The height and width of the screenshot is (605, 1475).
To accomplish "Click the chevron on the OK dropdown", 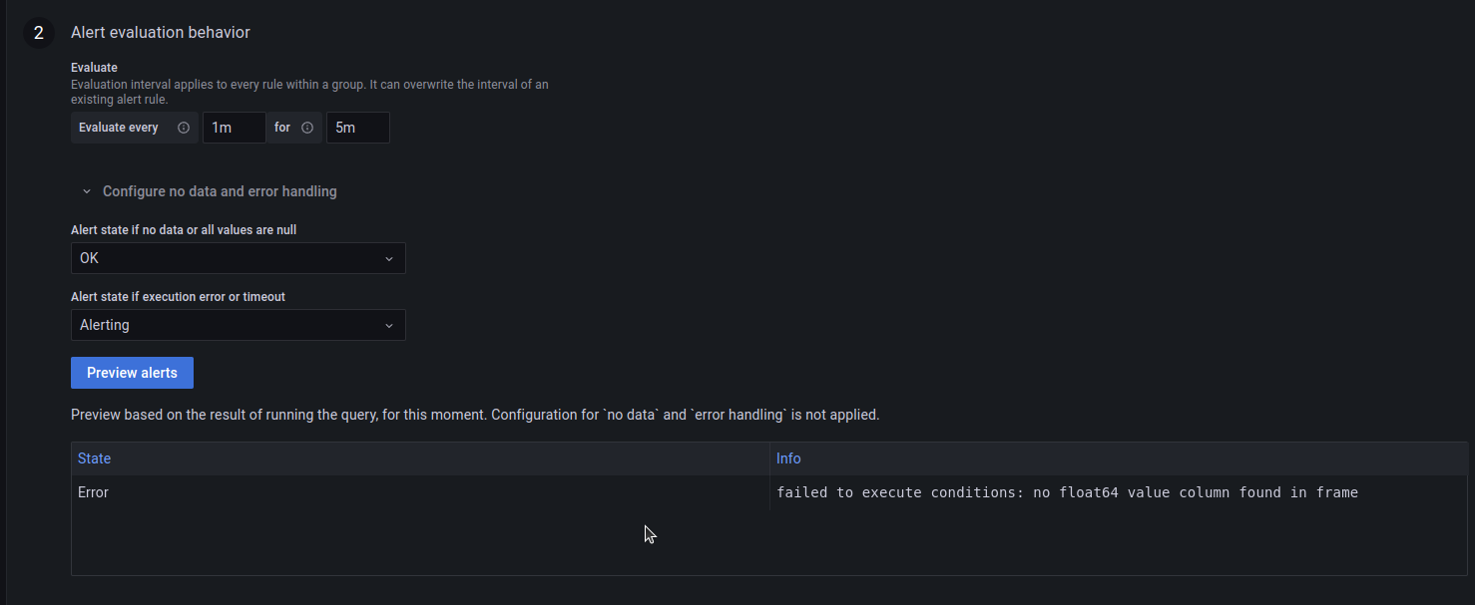I will [x=389, y=258].
